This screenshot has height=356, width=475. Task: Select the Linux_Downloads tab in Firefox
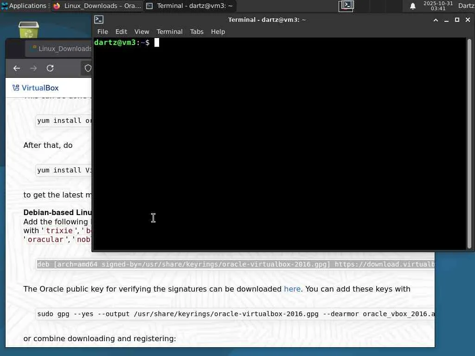click(x=59, y=49)
